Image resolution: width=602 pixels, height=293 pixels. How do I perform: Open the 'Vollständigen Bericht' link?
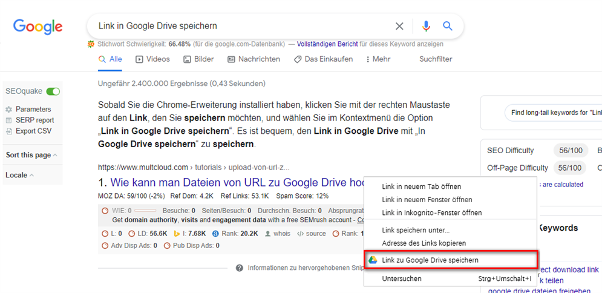point(327,44)
